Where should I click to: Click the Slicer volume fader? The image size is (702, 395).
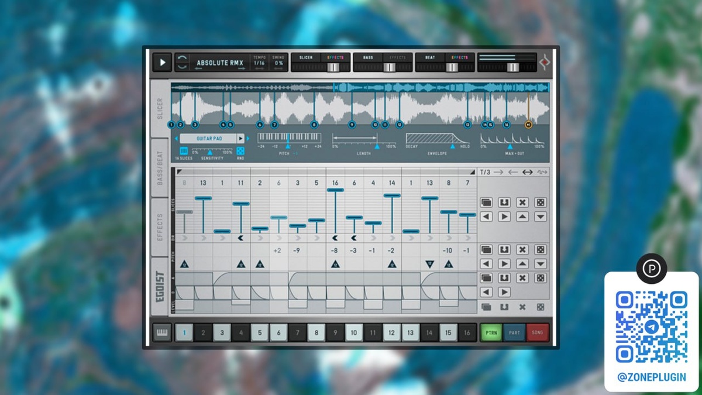click(x=333, y=67)
